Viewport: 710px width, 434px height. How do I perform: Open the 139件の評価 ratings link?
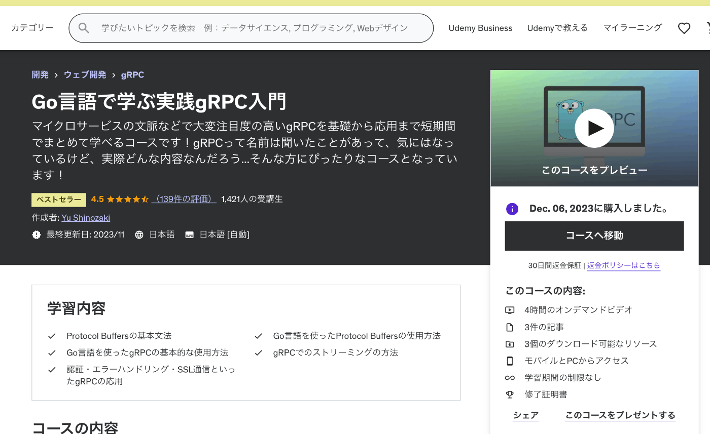coord(184,199)
